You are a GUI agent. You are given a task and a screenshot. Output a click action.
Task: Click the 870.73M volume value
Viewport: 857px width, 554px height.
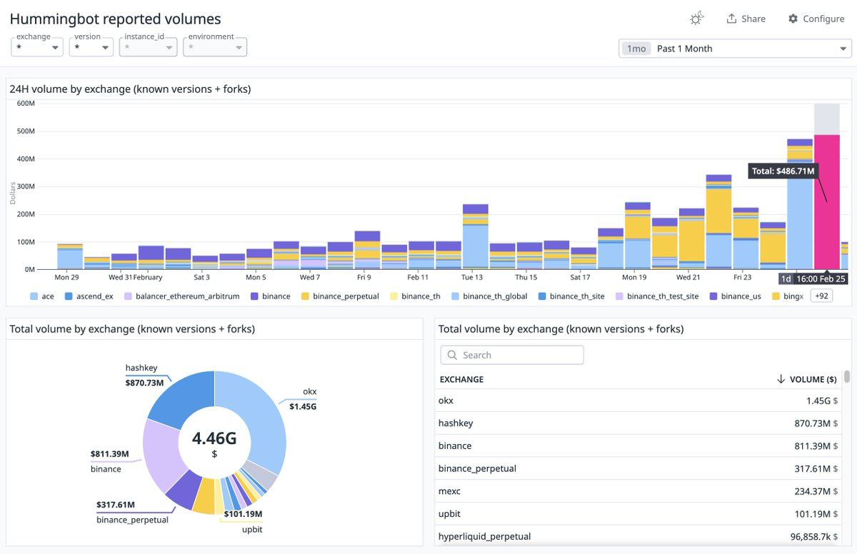coord(816,423)
